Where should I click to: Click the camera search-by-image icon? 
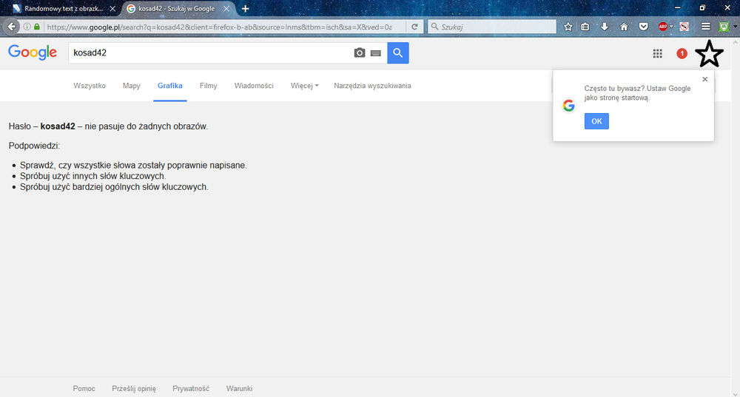360,52
